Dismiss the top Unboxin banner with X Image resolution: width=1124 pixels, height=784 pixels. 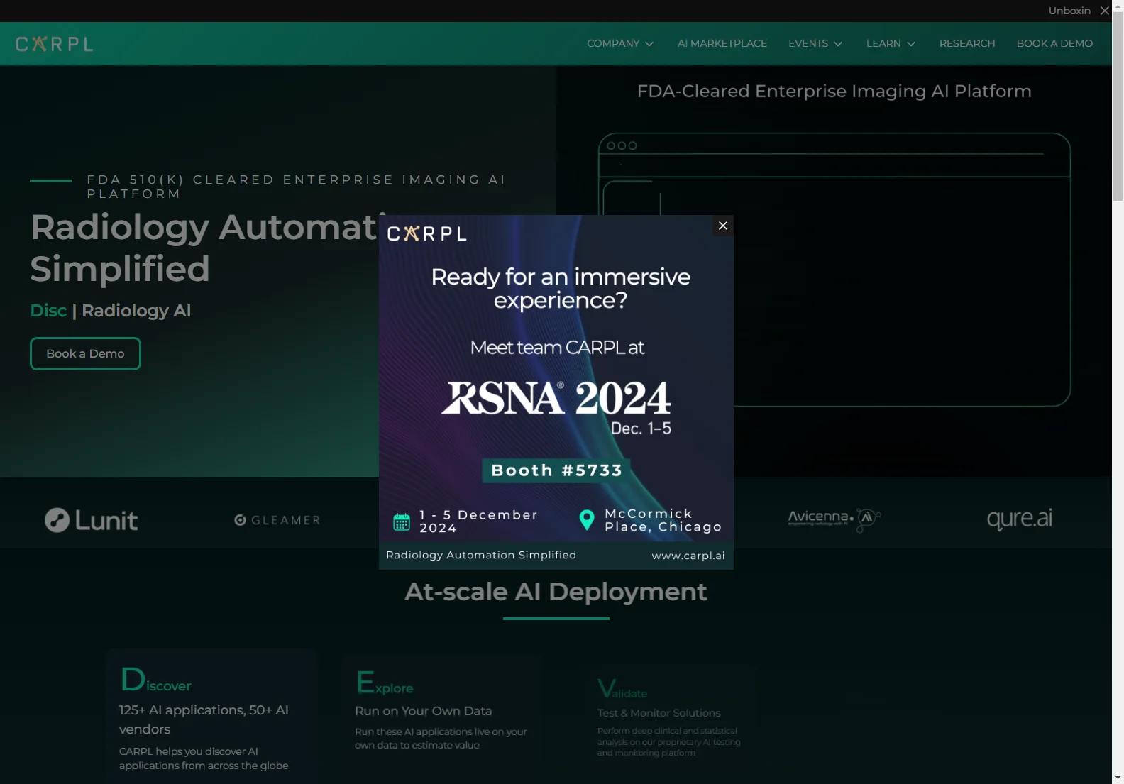point(1104,11)
